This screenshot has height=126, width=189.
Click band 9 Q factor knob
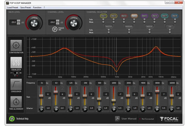click(157, 109)
